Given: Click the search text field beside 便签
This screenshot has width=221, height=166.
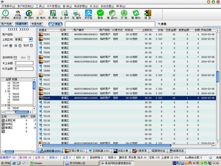Looking at the screenshot, I should (x=110, y=24).
